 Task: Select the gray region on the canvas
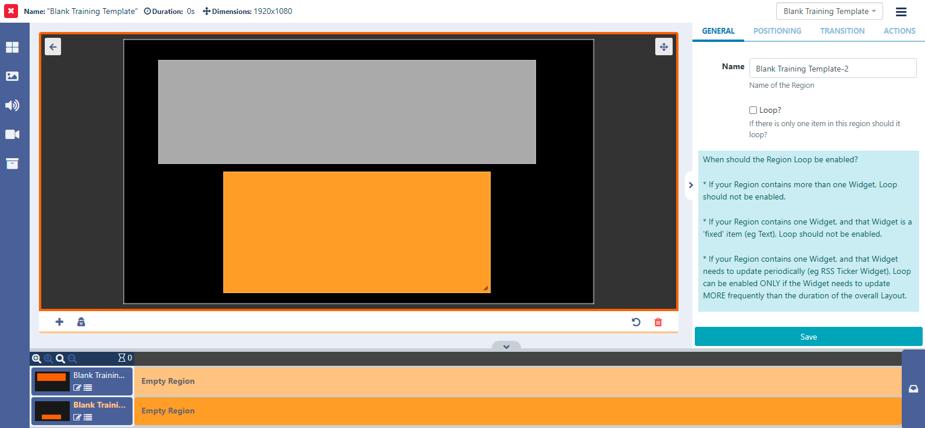347,112
